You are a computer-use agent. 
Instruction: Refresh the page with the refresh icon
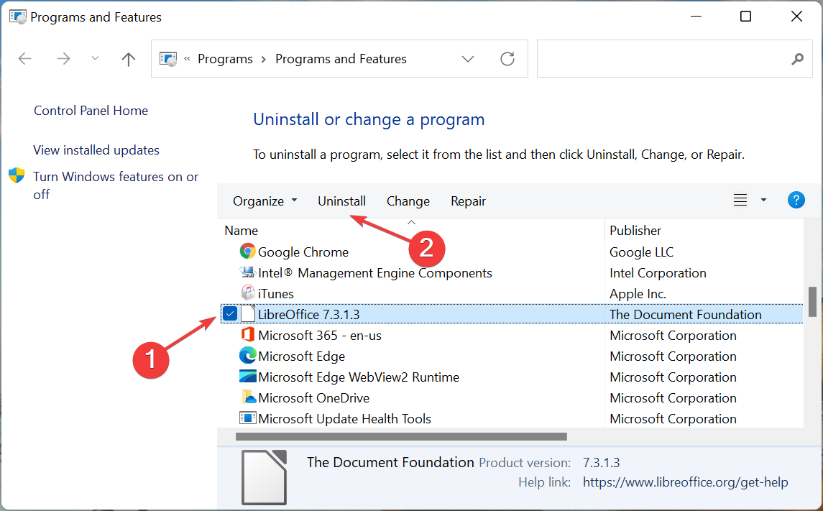[507, 58]
